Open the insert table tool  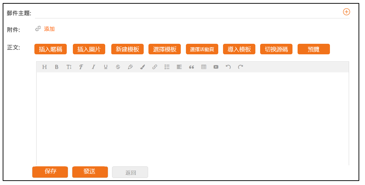pos(204,67)
